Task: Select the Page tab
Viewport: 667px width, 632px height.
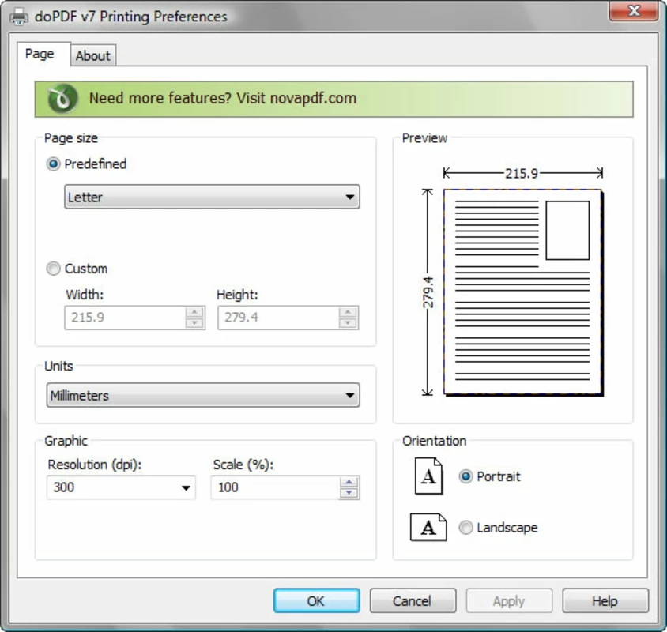Action: (40, 54)
